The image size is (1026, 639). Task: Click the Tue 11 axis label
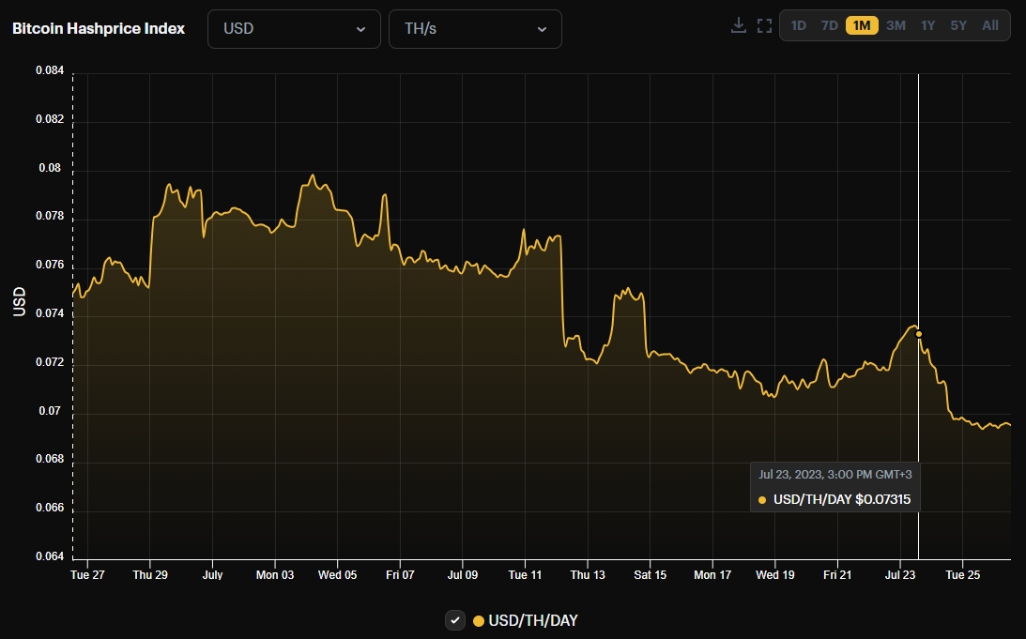click(x=525, y=575)
